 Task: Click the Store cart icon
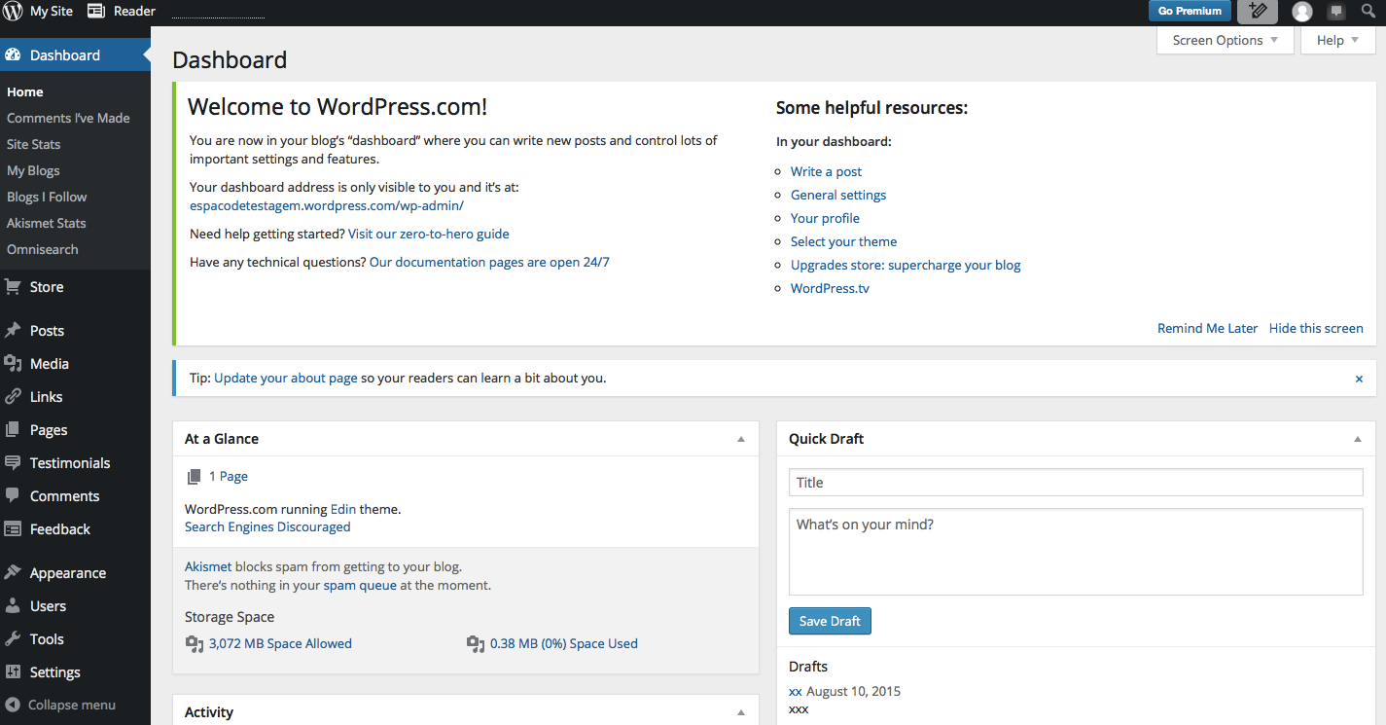pyautogui.click(x=13, y=287)
